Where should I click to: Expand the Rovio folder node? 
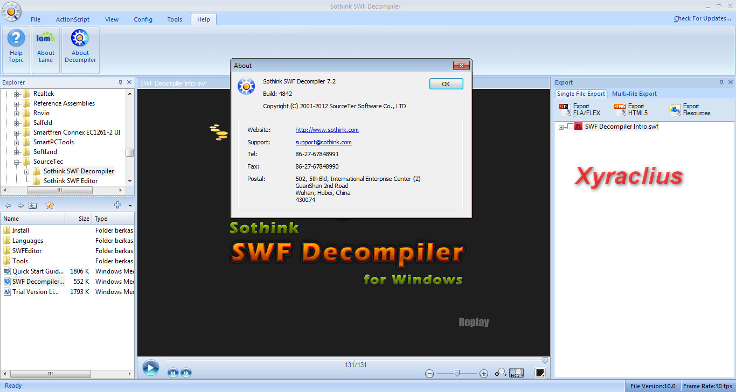coord(17,113)
